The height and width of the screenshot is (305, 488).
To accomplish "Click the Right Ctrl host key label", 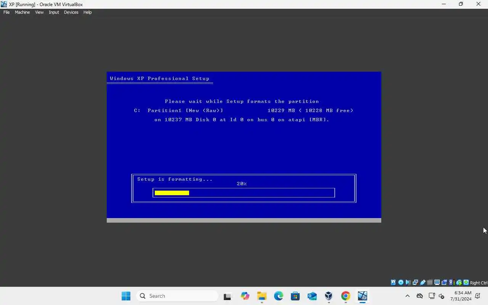I will coord(479,283).
